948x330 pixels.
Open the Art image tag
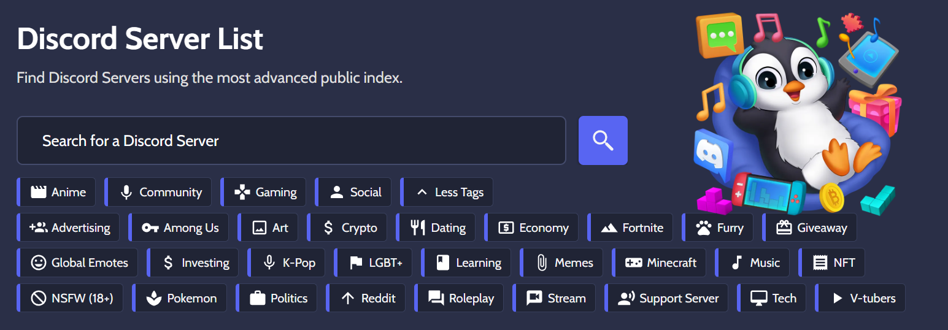pos(268,228)
